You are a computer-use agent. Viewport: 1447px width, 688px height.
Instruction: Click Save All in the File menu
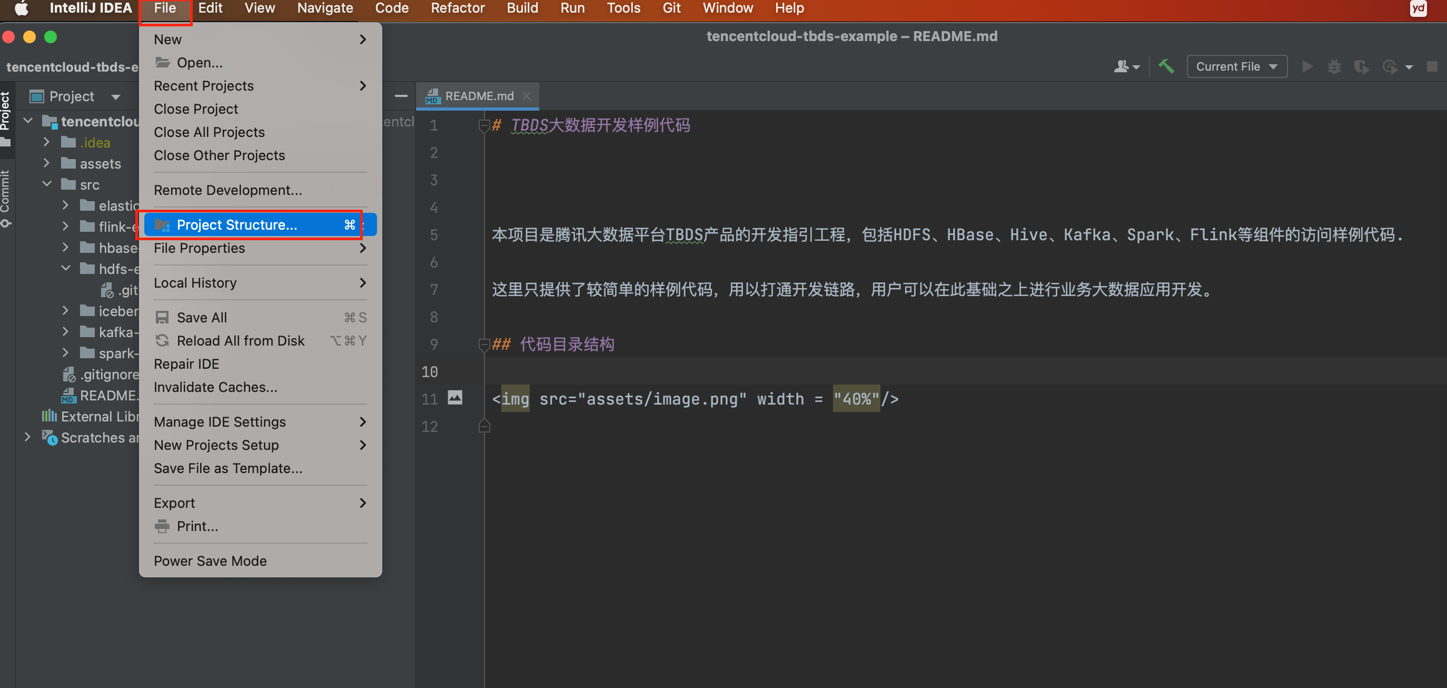[202, 317]
